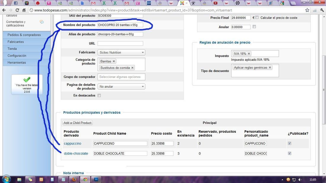Screen dimensions: 326x183
Task: Show hidden system tray icons arrow
Action: 282,180
